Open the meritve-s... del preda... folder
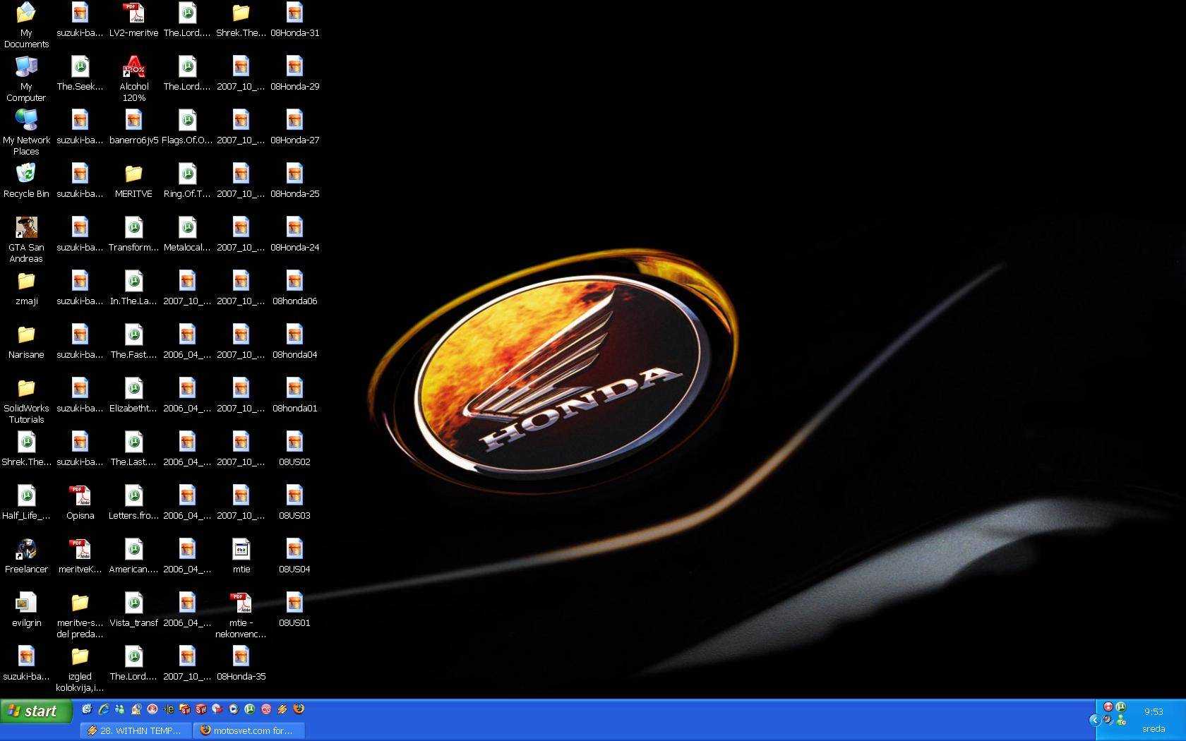Image resolution: width=1186 pixels, height=741 pixels. point(80,615)
